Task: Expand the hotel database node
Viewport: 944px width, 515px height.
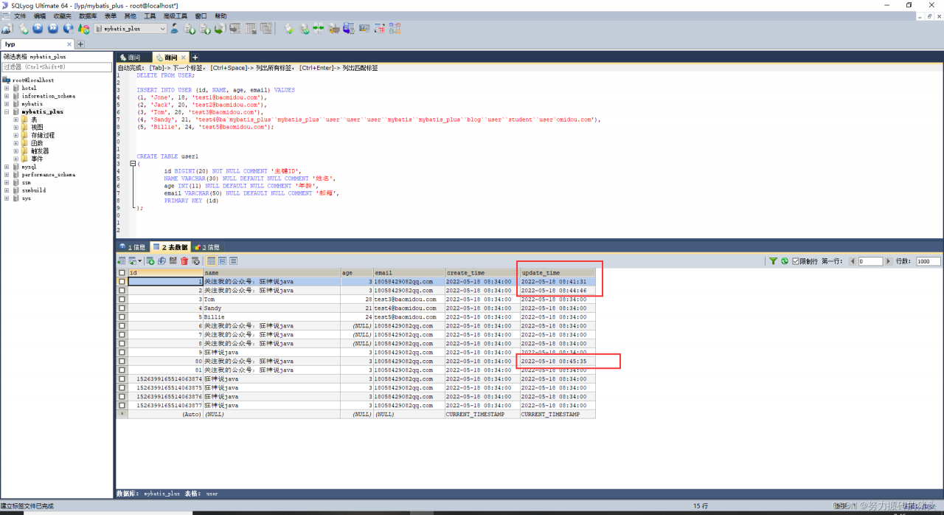Action: click(7, 88)
